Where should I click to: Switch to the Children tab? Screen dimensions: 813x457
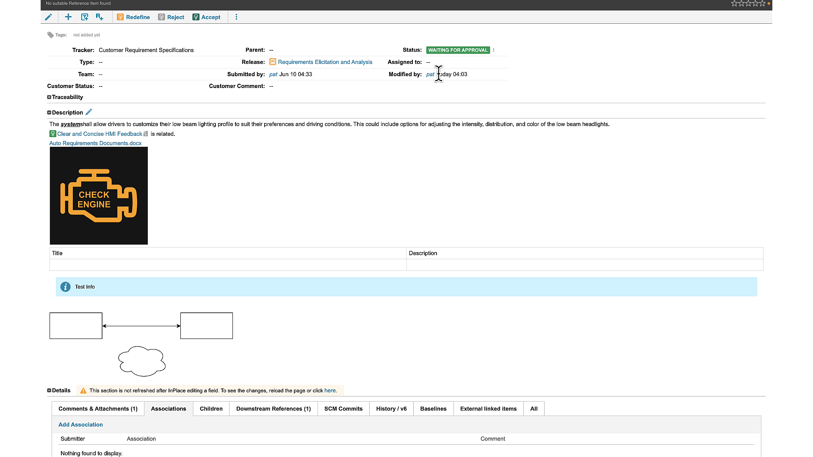(x=211, y=408)
